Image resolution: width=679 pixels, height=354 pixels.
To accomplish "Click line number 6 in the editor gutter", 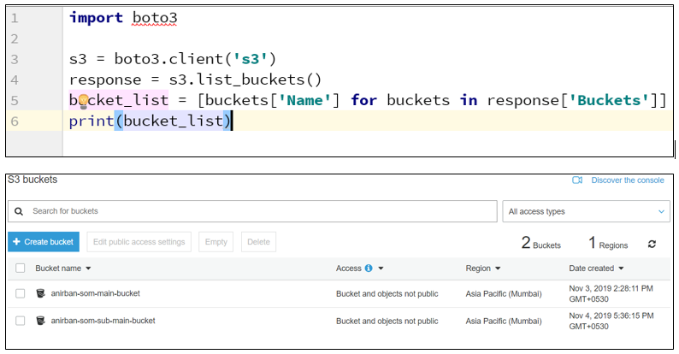I will coord(15,121).
